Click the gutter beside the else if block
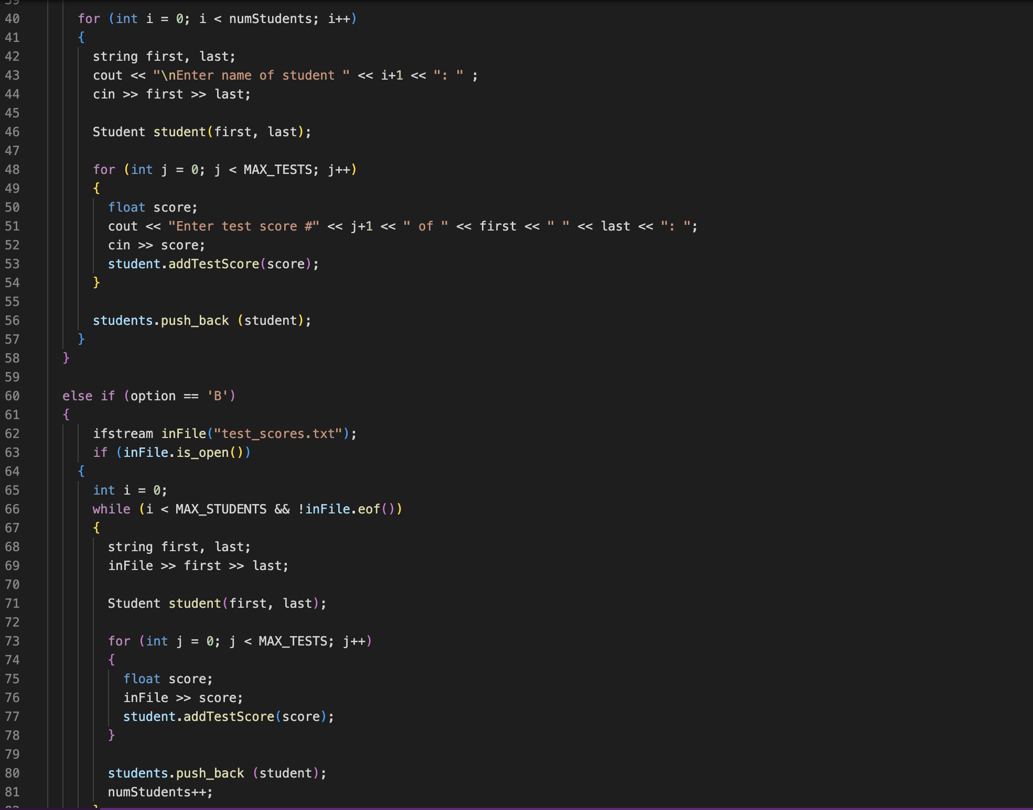 pyautogui.click(x=13, y=396)
